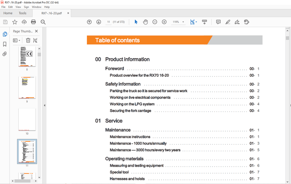
Task: Close the Page Thumbnails panel
Action: tap(37, 31)
